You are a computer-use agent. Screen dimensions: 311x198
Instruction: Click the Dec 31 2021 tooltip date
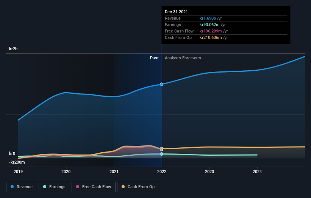coord(176,12)
